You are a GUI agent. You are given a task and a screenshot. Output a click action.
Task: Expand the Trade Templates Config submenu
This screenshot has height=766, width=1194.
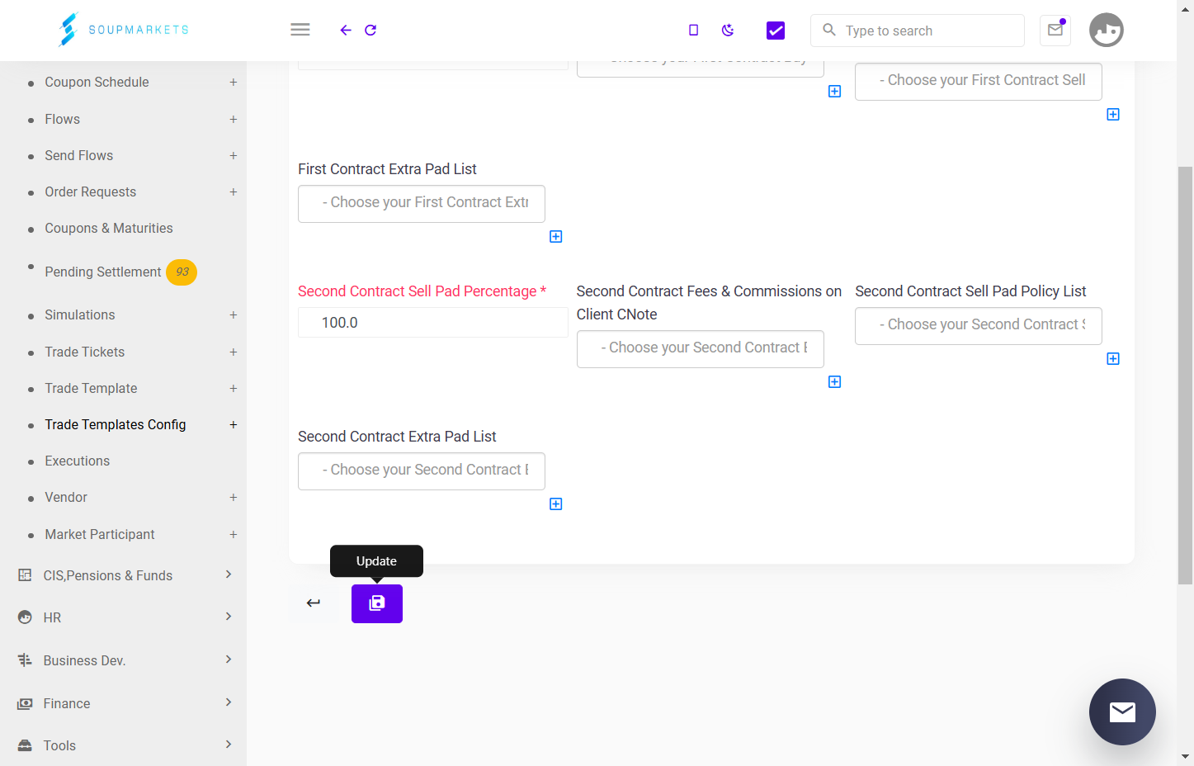(x=234, y=425)
